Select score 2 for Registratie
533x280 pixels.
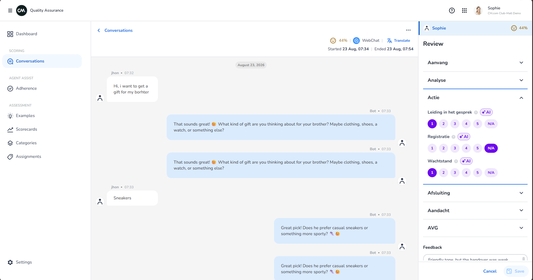tap(444, 148)
